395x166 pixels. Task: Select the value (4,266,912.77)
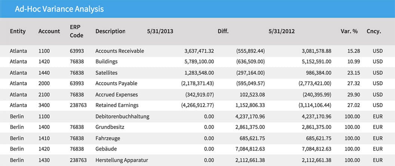[x=197, y=105]
